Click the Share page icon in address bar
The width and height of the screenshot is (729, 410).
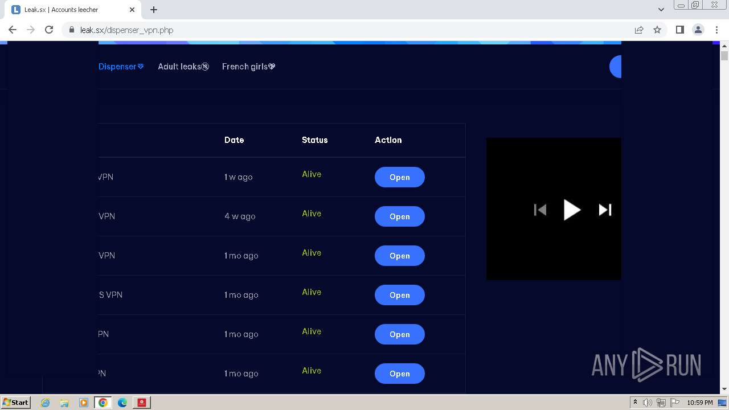point(639,30)
